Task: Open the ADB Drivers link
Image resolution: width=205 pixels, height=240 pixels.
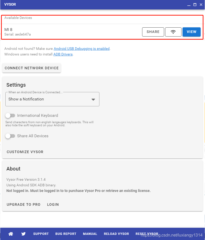Action: [x=63, y=54]
